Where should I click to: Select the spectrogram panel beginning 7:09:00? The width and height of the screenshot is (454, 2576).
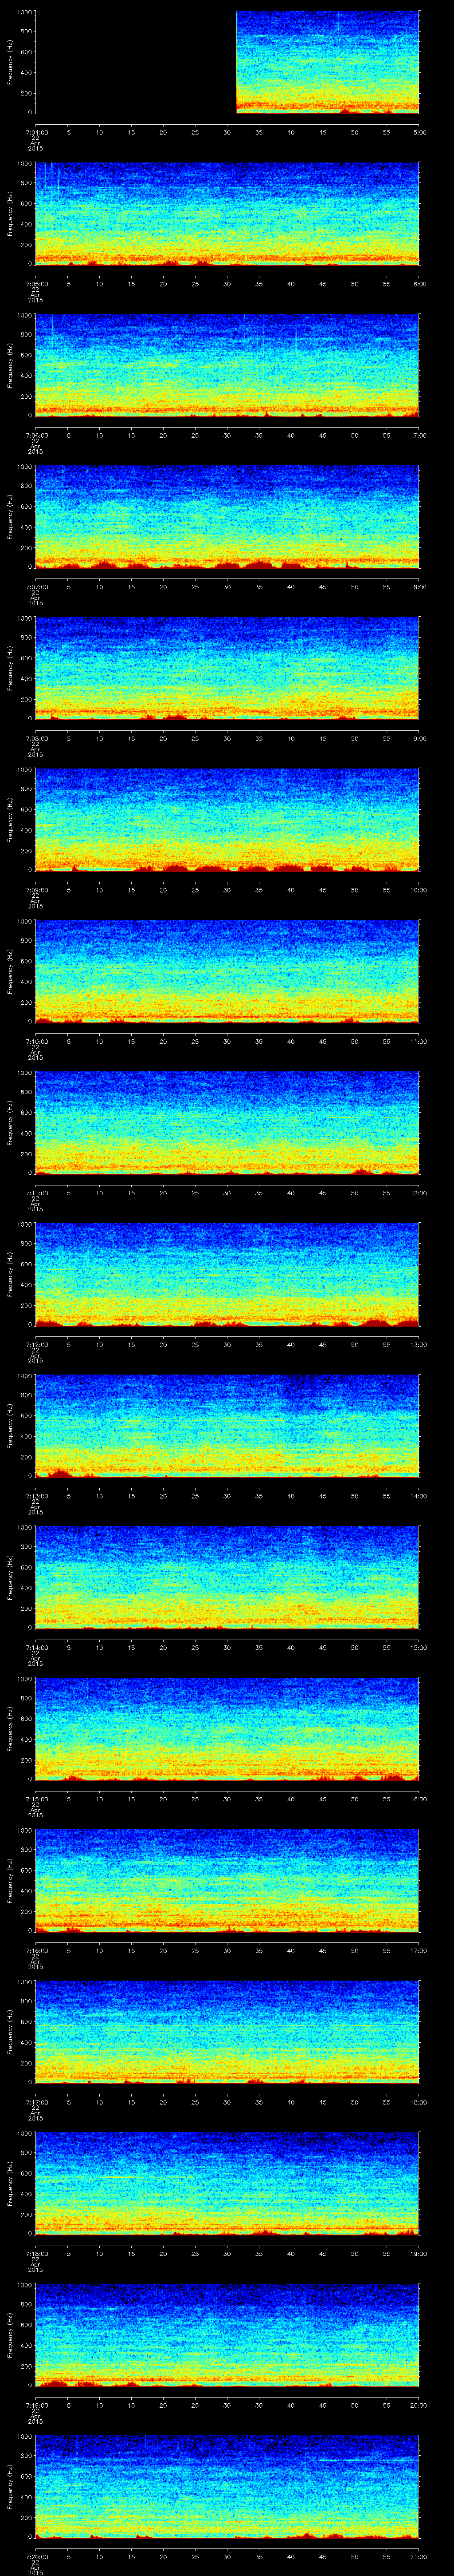tap(227, 819)
